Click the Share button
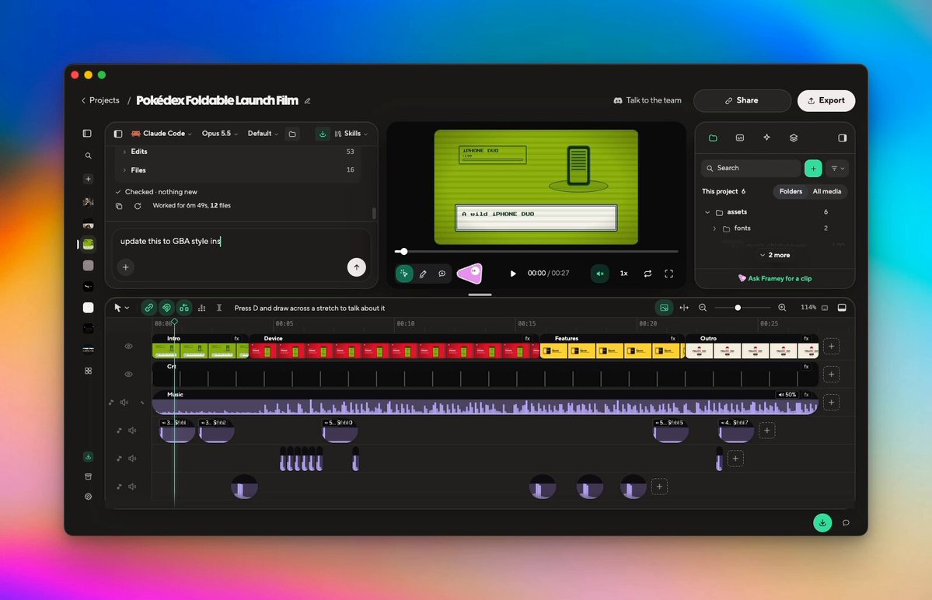The height and width of the screenshot is (600, 932). (742, 100)
